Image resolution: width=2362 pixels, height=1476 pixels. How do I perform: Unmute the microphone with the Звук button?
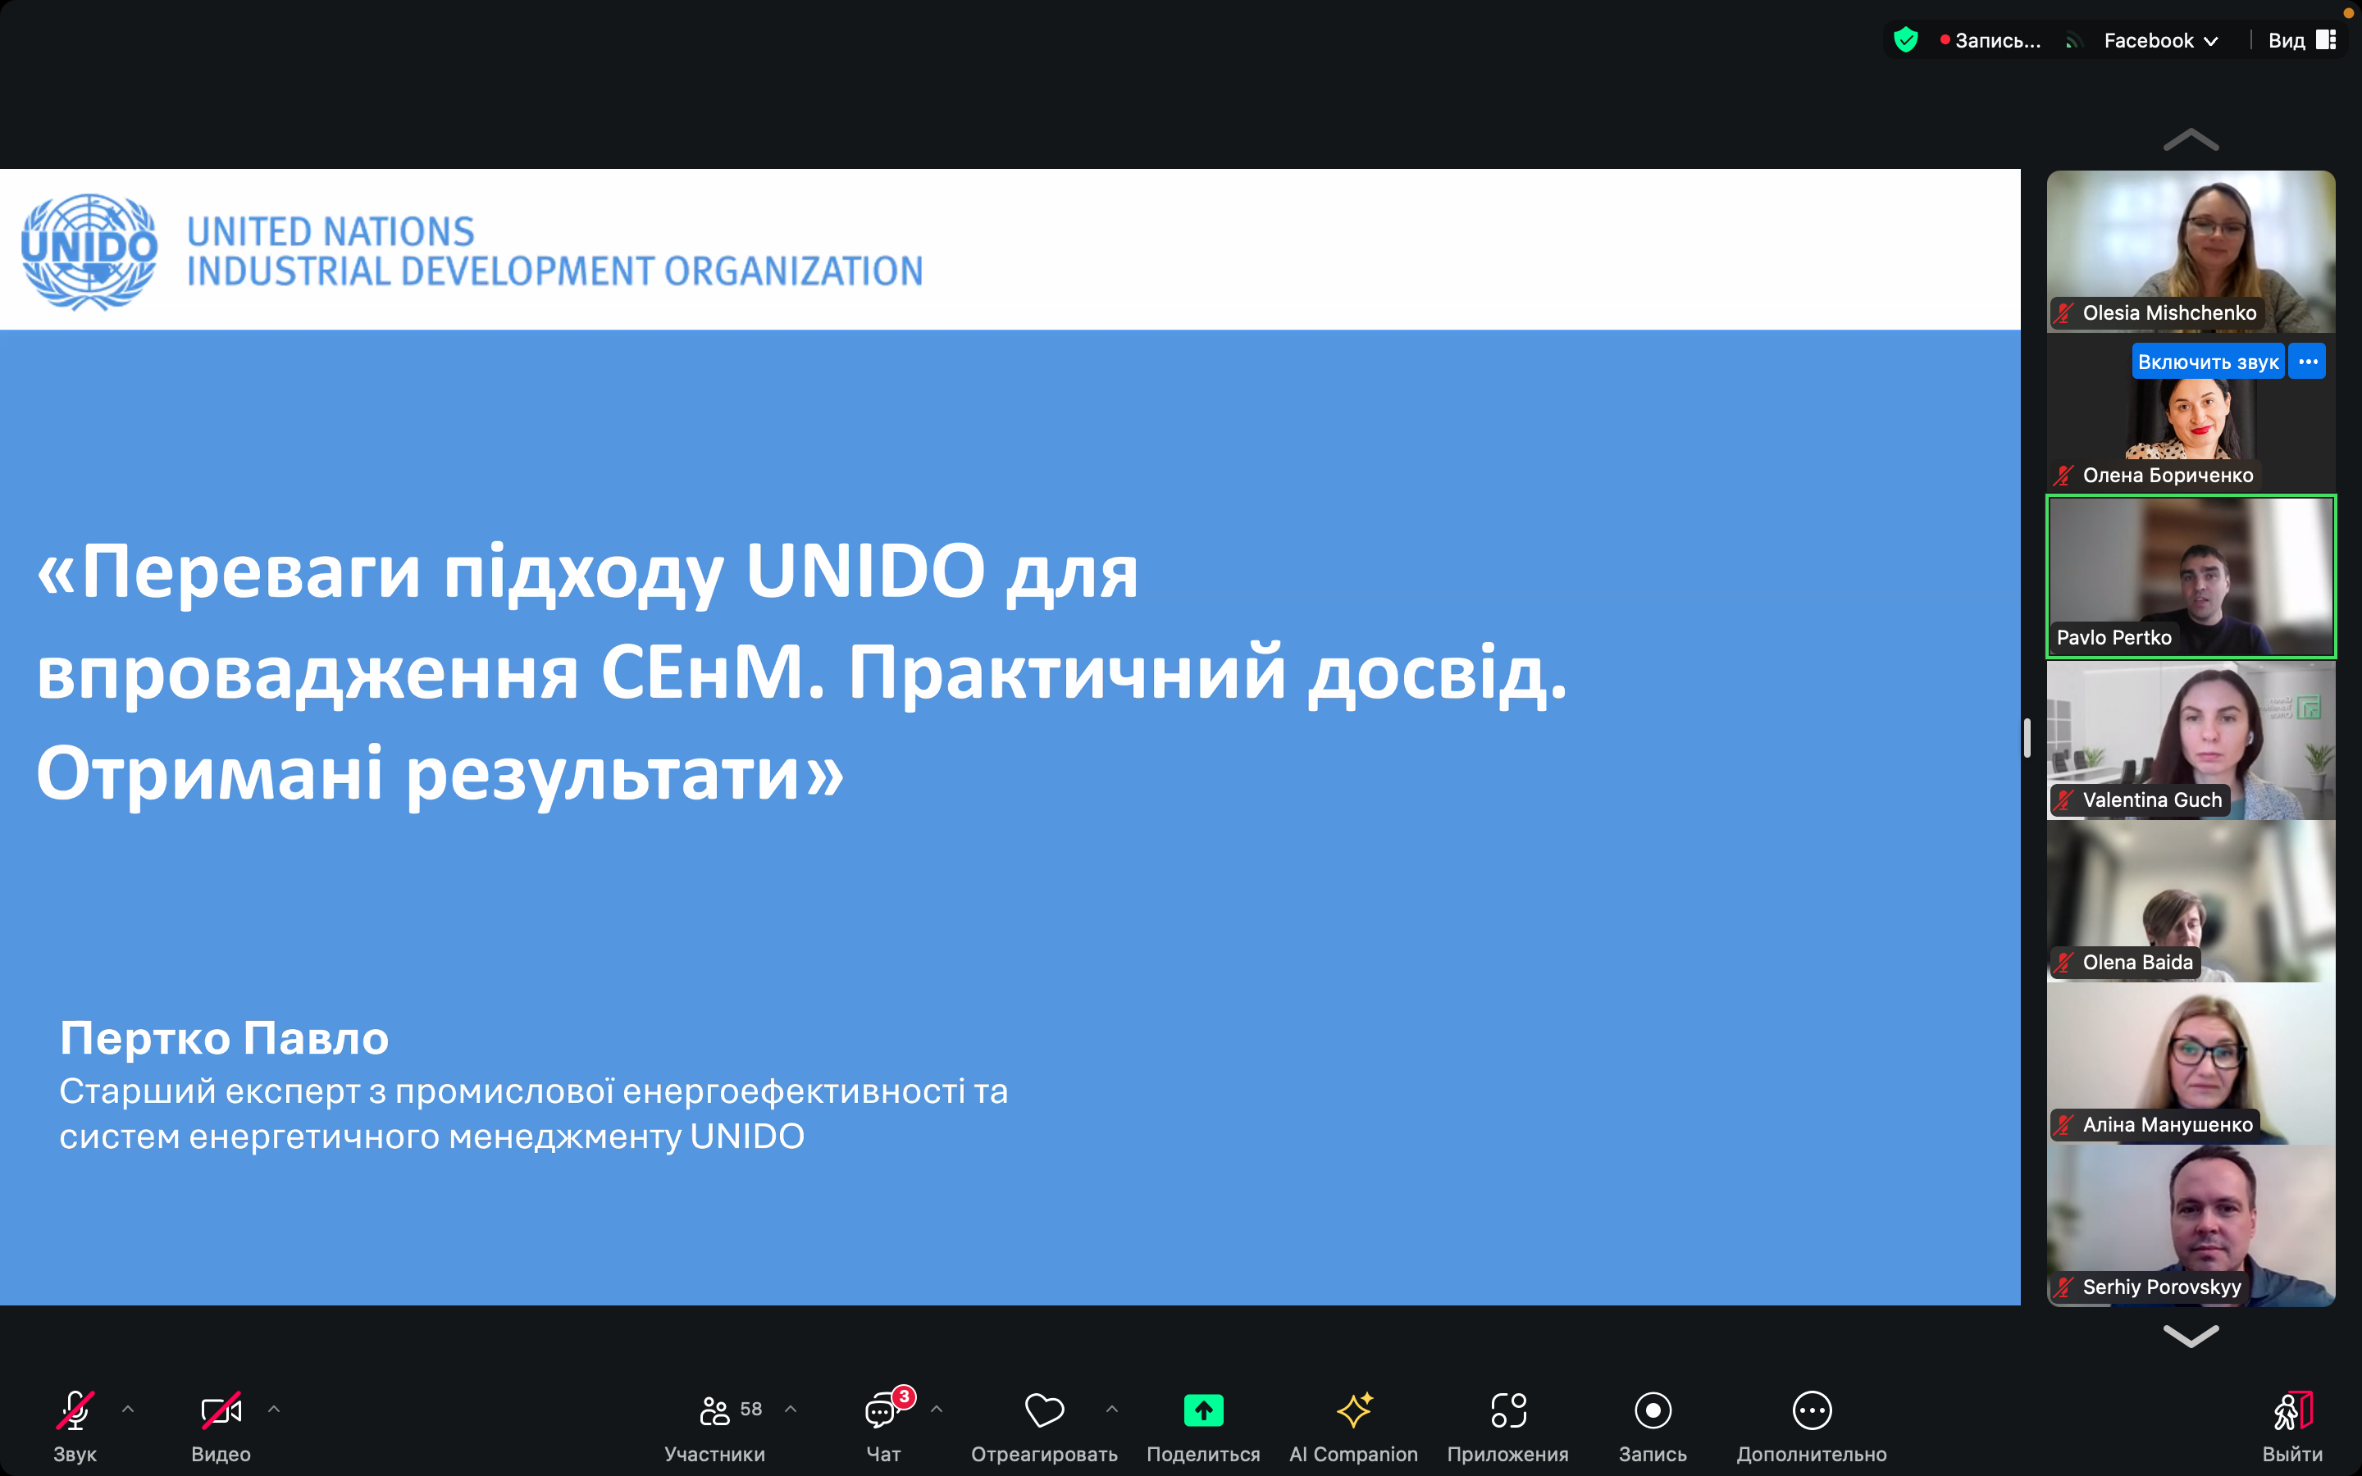pyautogui.click(x=75, y=1425)
